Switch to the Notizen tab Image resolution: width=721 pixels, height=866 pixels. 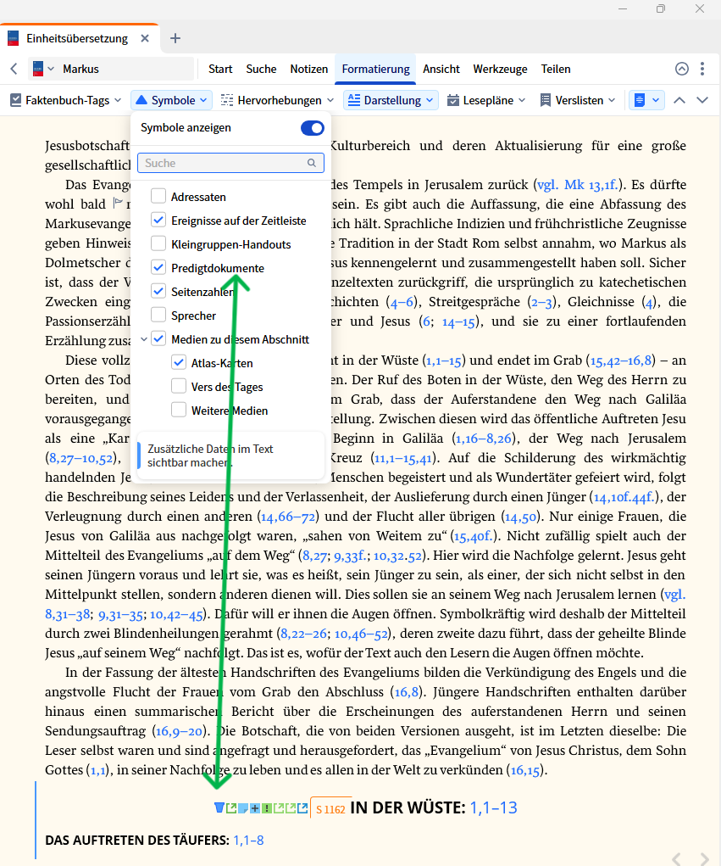(x=309, y=69)
